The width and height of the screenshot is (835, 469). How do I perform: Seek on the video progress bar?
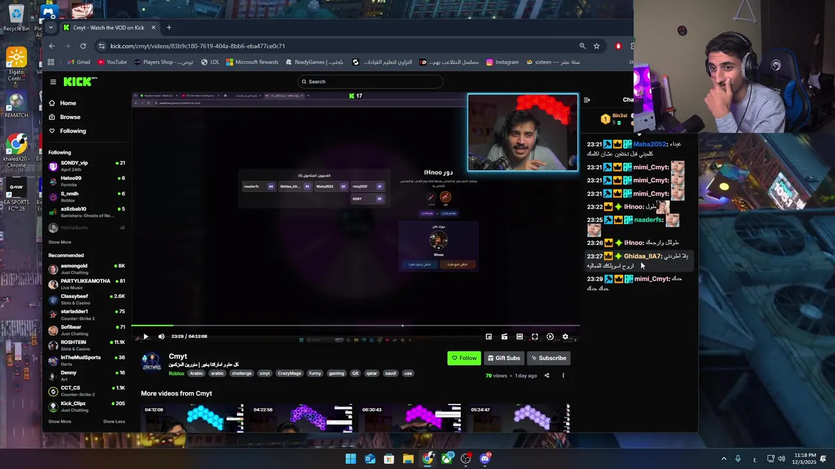coord(356,325)
